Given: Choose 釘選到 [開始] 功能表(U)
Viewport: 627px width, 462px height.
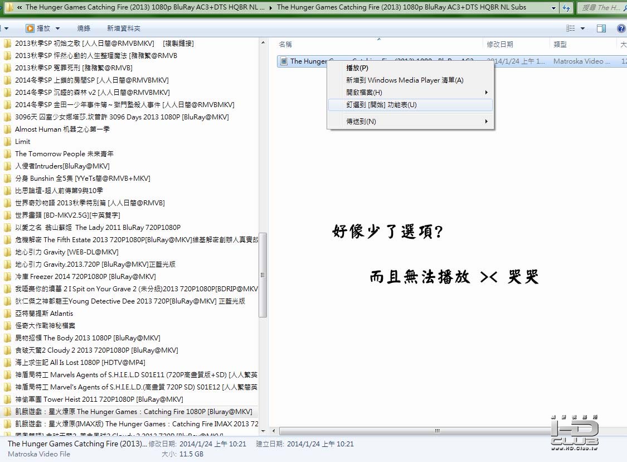Looking at the screenshot, I should [x=410, y=105].
